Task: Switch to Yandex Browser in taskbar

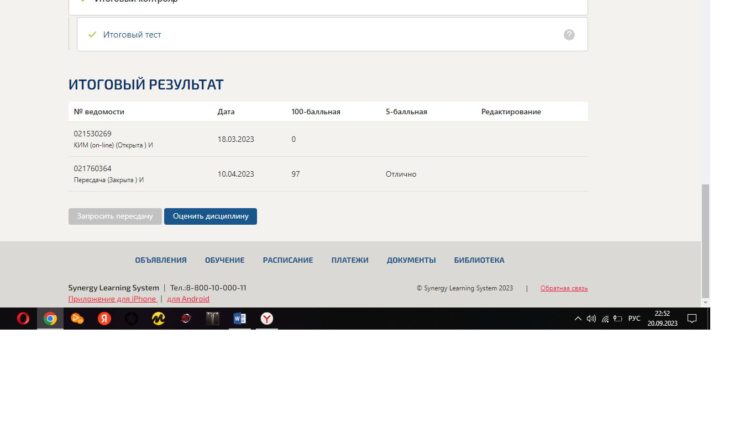Action: point(267,319)
